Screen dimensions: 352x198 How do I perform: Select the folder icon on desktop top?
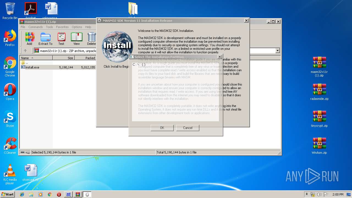[x=133, y=9]
